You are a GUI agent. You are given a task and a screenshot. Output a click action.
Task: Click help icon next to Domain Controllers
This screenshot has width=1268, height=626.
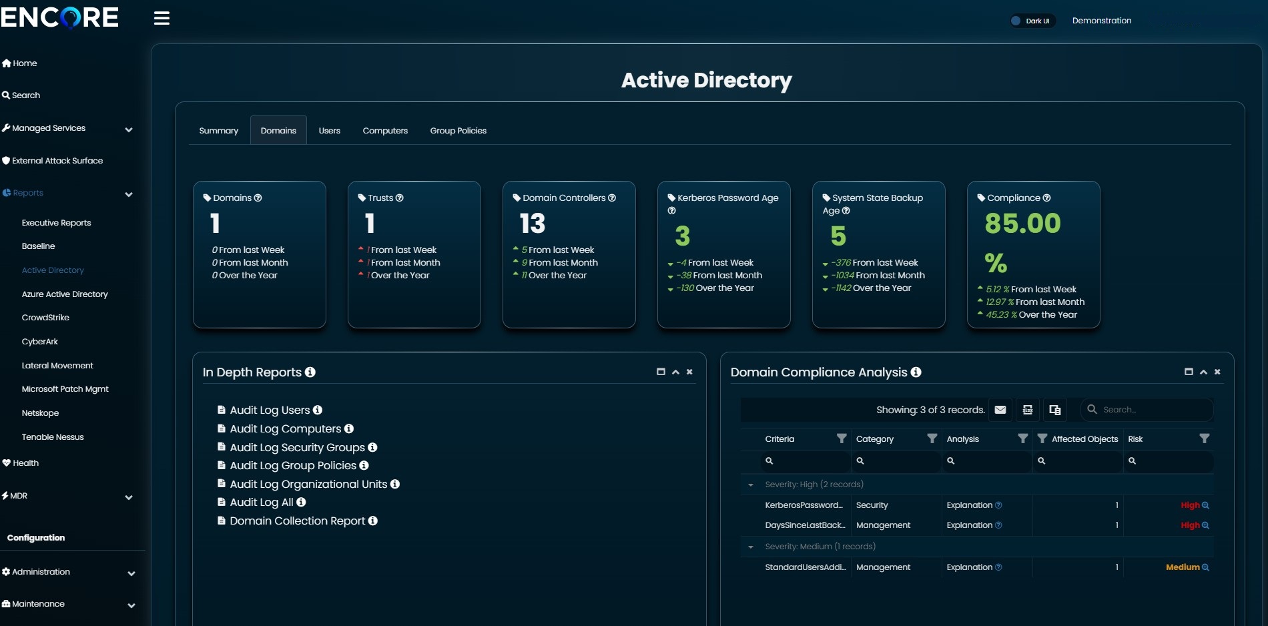[612, 198]
